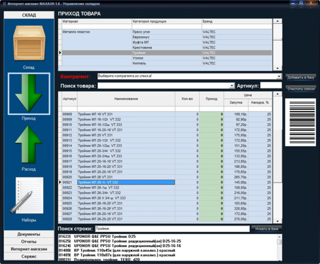Viewport: 320px width, 264px height.
Task: Click the Закупка column header
Action: [x=236, y=102]
